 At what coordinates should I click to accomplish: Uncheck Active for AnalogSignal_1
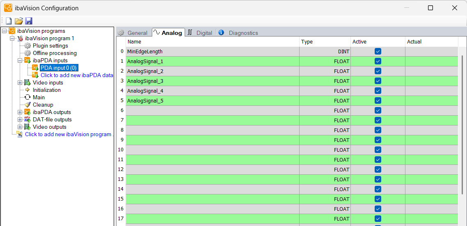(378, 62)
